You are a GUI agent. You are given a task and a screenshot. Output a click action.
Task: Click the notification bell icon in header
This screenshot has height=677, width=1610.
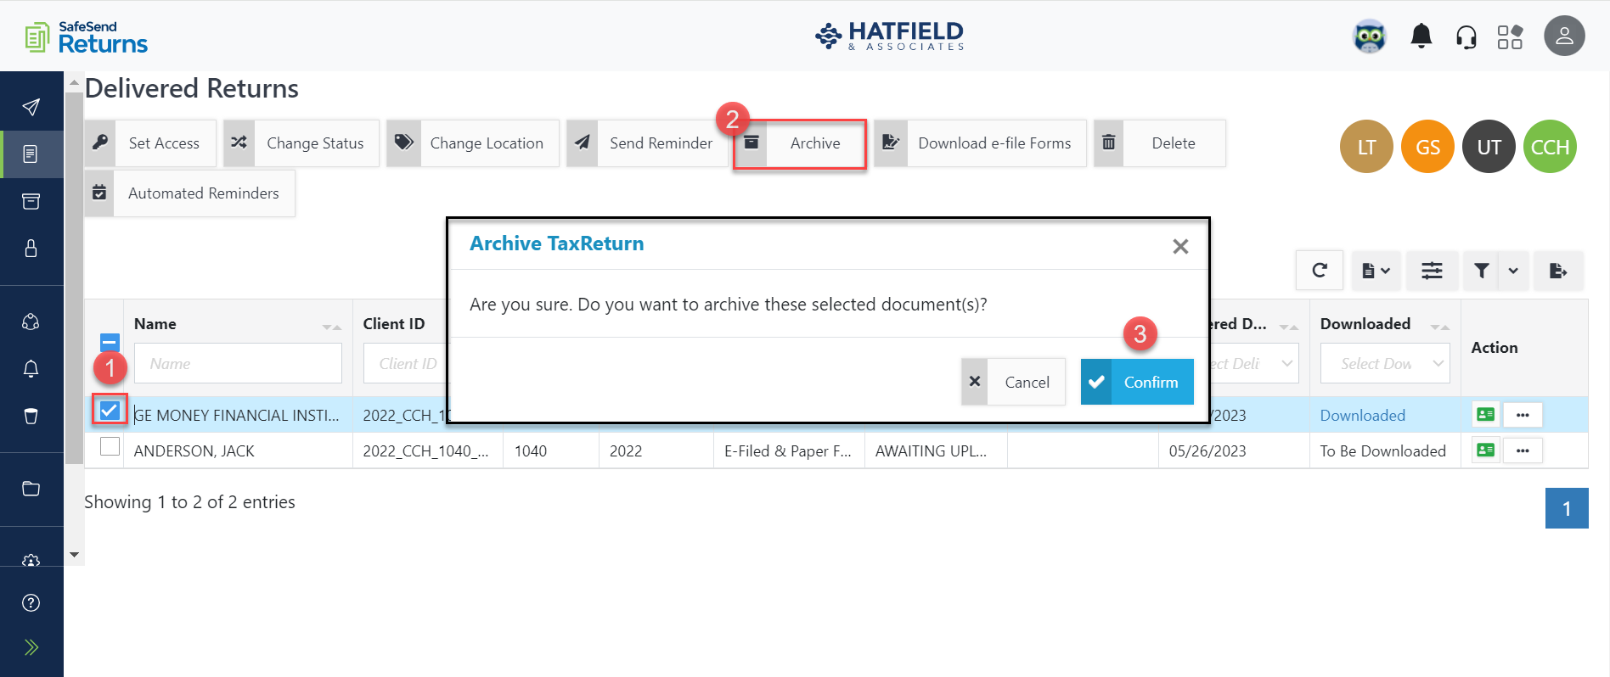coord(1421,36)
